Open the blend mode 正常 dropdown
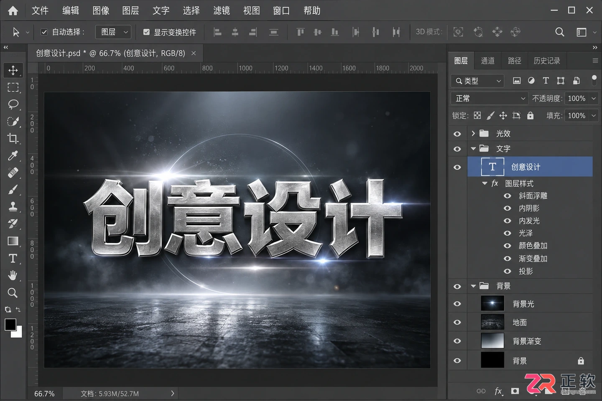602x401 pixels. [490, 98]
